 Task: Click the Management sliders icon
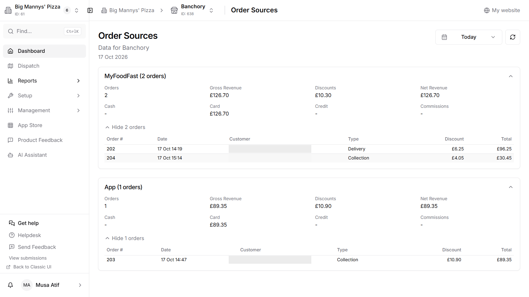(x=10, y=111)
